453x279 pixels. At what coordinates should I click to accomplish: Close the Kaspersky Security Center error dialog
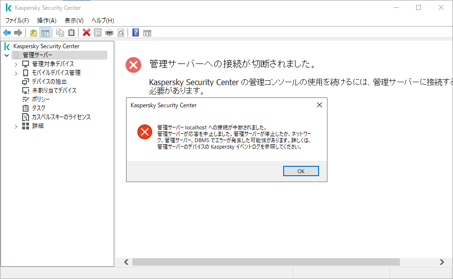click(319, 105)
